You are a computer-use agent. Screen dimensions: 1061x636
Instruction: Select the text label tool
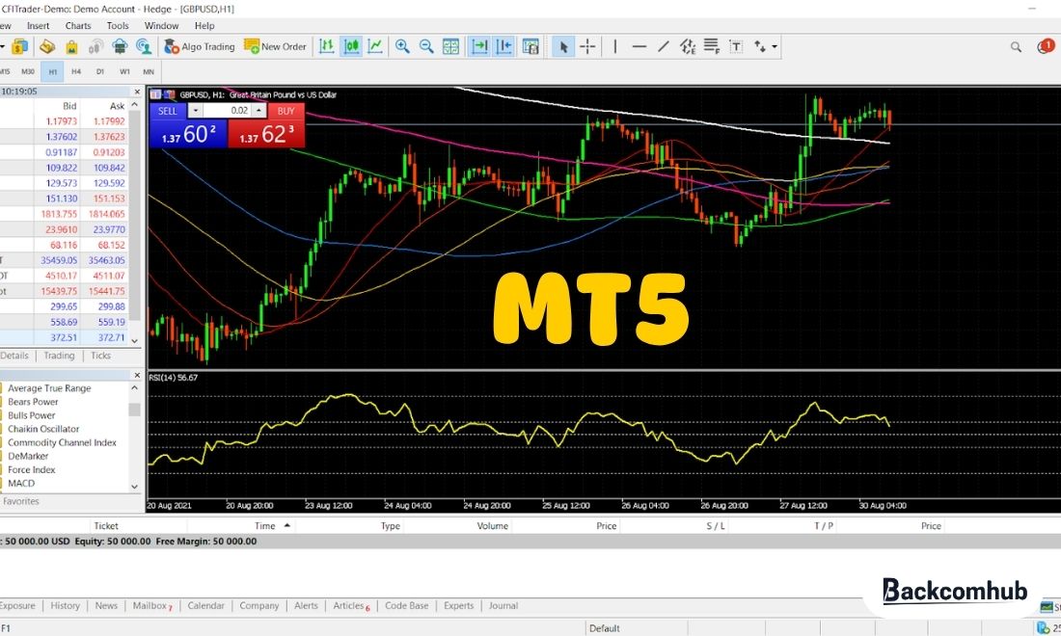(x=736, y=46)
